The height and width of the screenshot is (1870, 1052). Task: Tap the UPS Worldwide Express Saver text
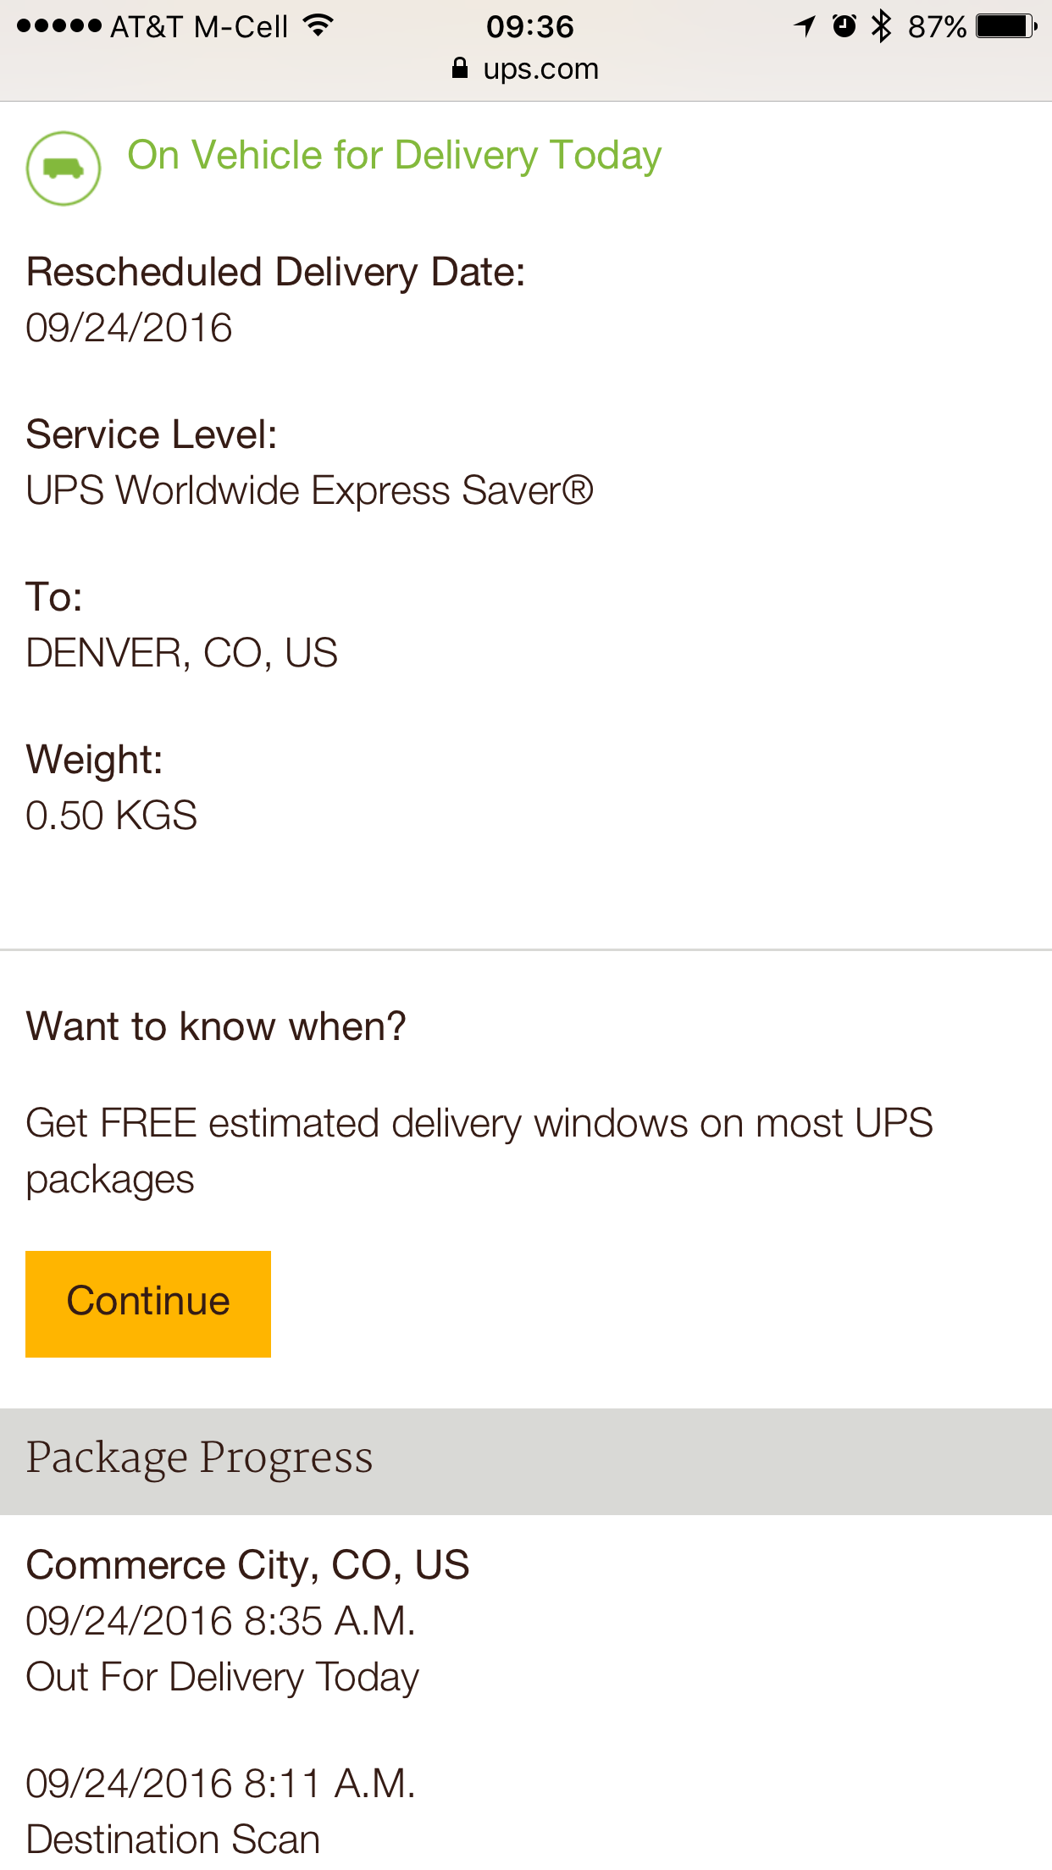[310, 490]
